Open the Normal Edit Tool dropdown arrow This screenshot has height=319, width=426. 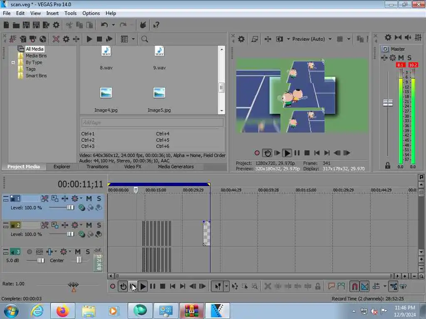(226, 286)
